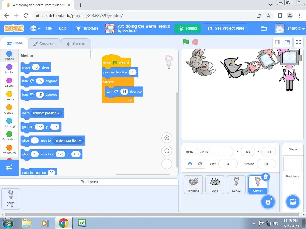Show sprite using the eye icon
306x229 pixels.
tap(190, 164)
